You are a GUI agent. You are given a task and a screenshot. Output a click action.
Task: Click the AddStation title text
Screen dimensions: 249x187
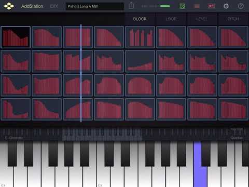(32, 6)
